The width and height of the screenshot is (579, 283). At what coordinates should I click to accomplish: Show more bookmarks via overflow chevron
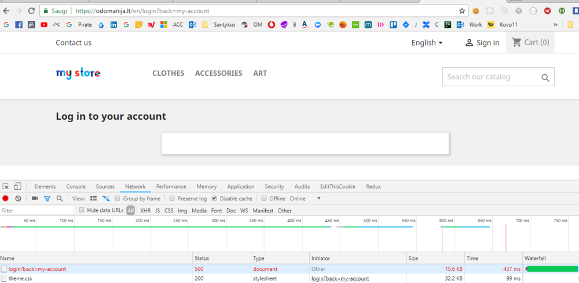[556, 25]
